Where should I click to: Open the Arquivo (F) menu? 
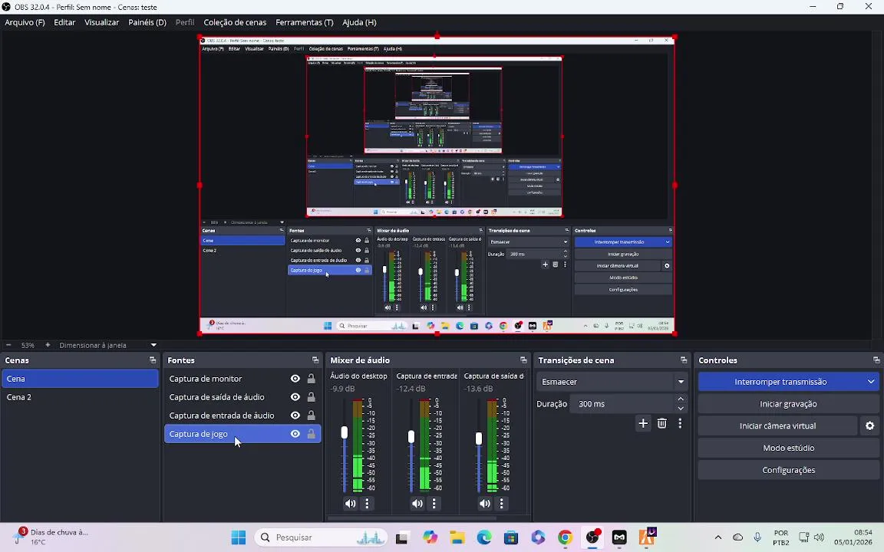click(x=25, y=22)
